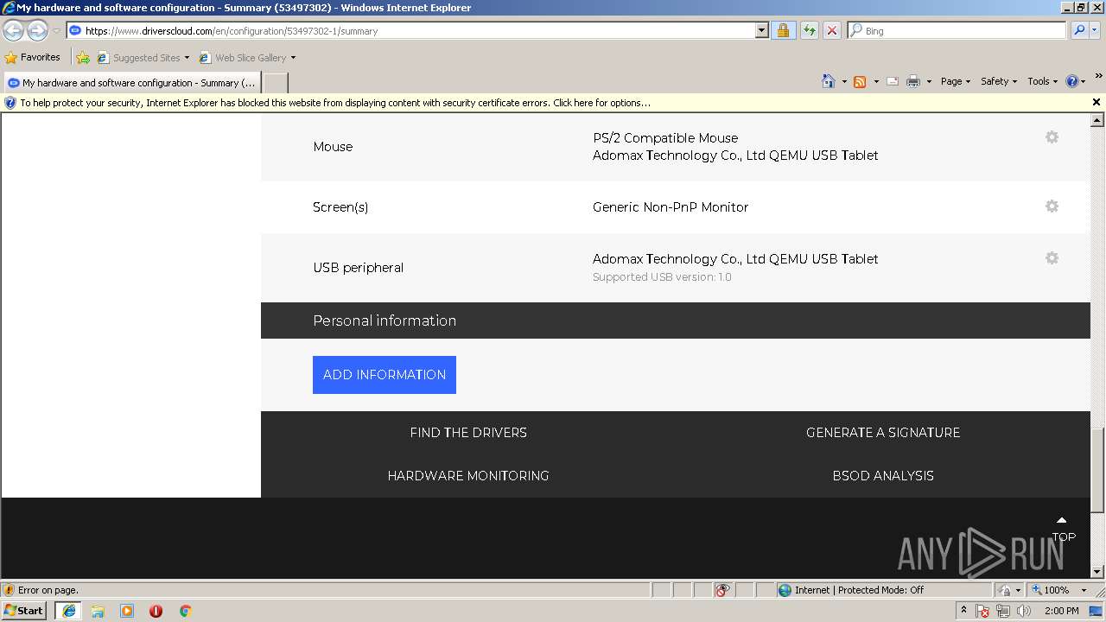This screenshot has width=1106, height=622.
Task: Click the ADD INFORMATION button
Action: pyautogui.click(x=385, y=375)
